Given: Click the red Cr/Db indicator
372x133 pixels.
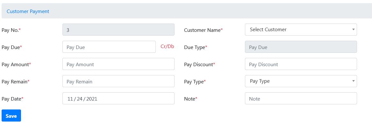Looking at the screenshot, I should (167, 46).
